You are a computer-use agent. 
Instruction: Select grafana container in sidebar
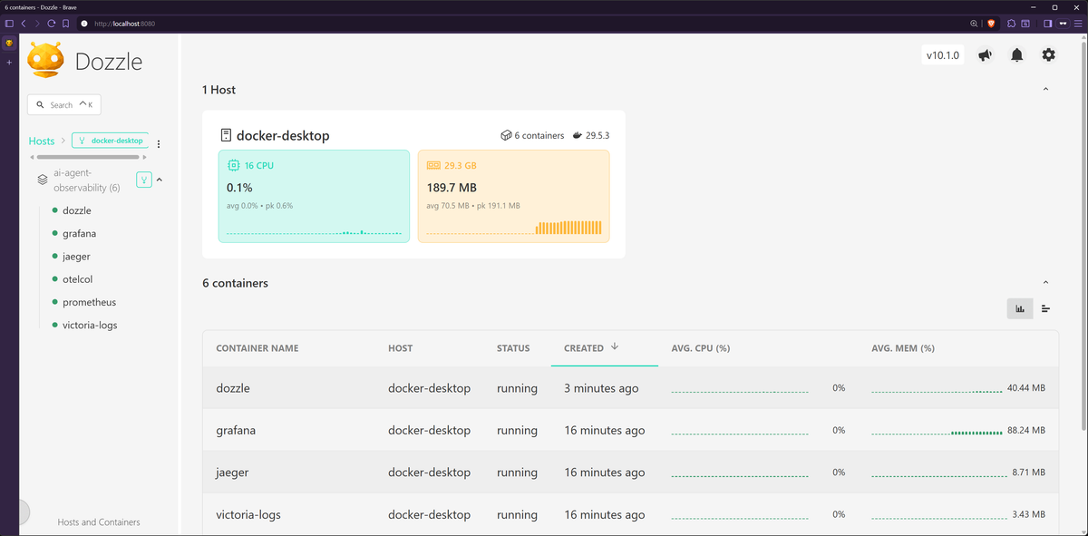(x=80, y=234)
